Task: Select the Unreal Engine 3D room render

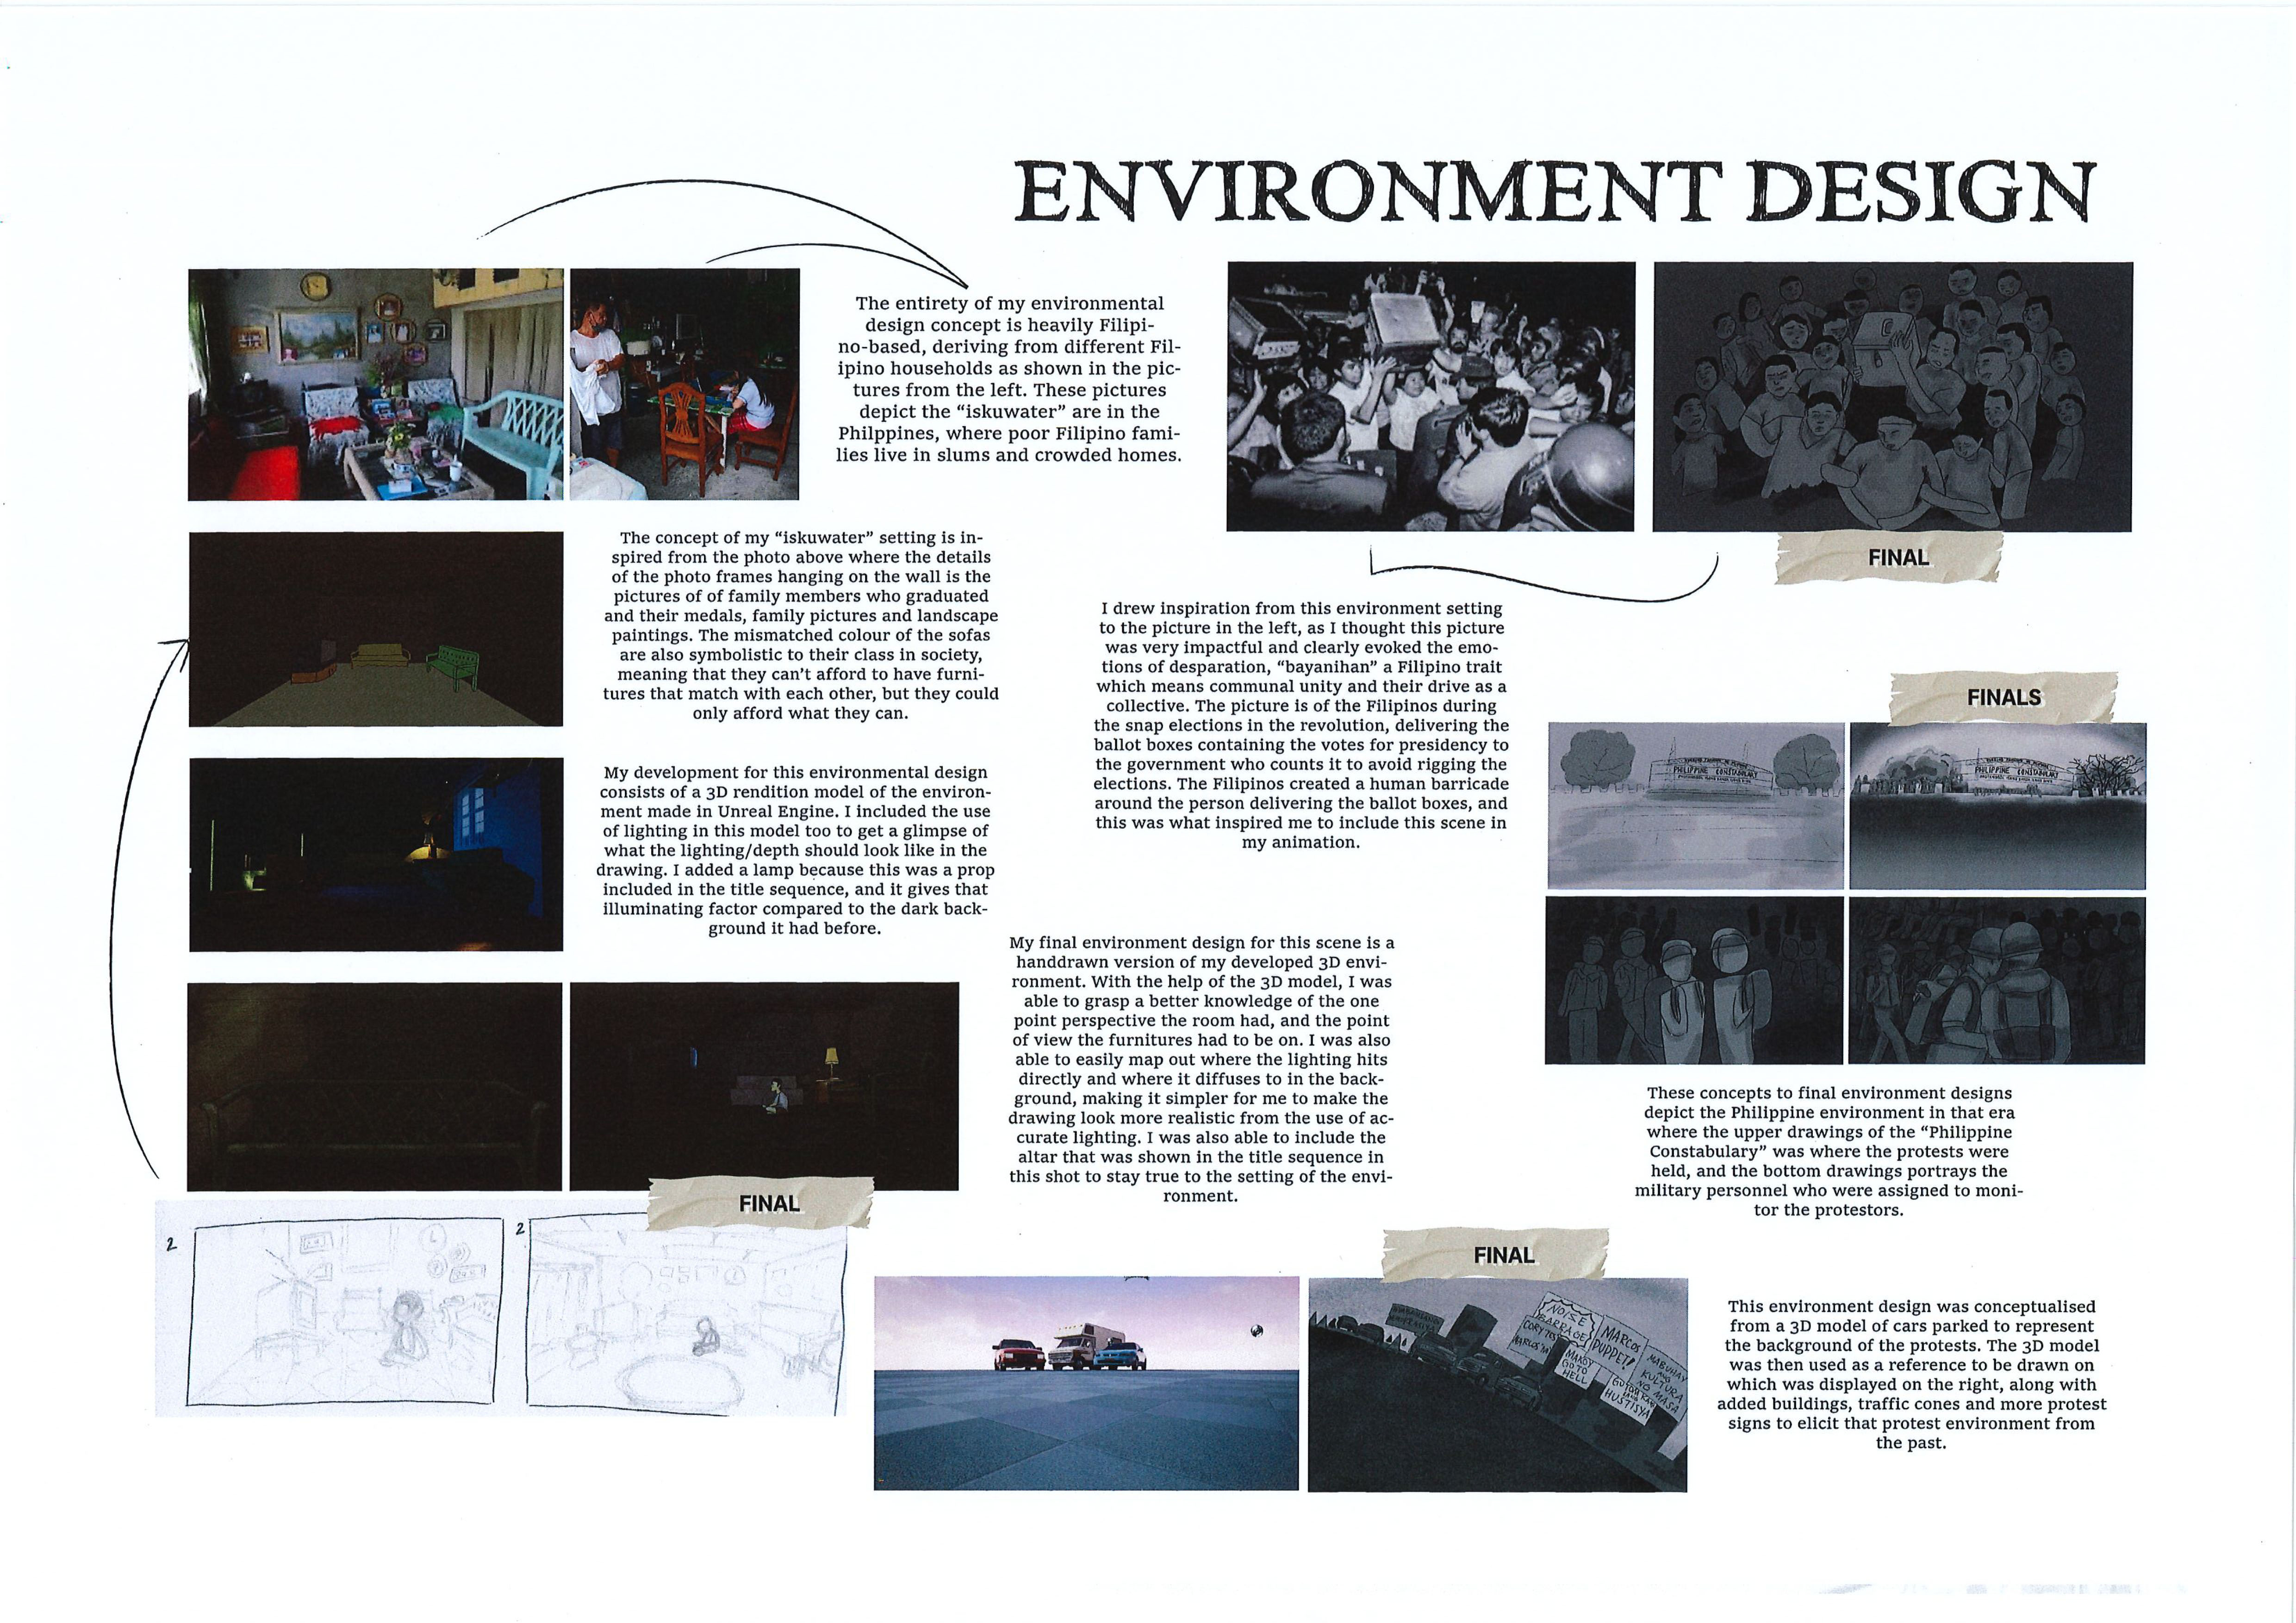Action: point(376,855)
